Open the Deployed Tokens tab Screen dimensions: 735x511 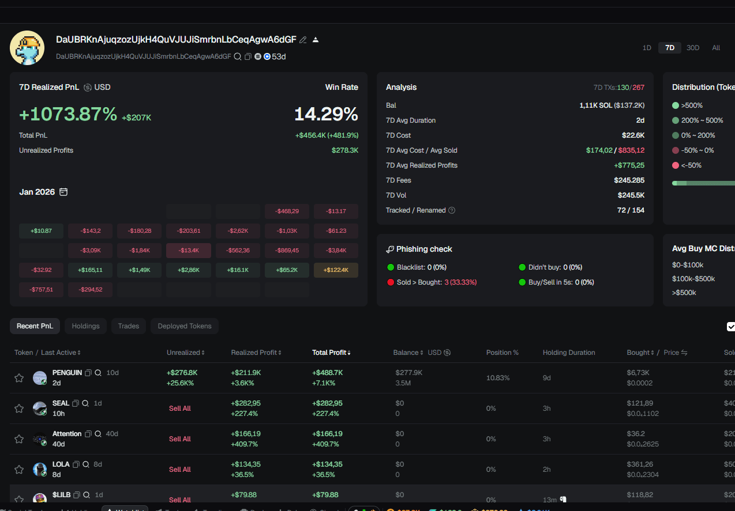[185, 326]
